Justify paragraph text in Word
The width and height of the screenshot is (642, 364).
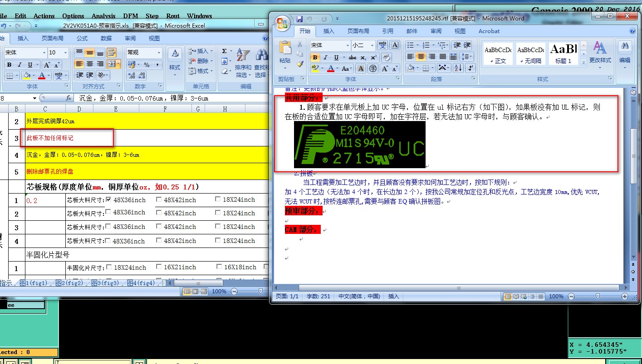click(x=442, y=57)
